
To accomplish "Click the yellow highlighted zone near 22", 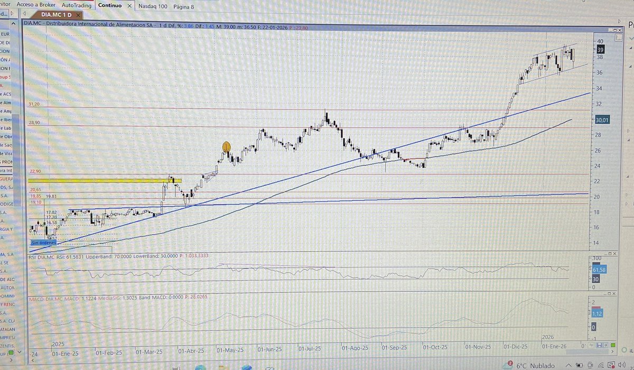I will pos(105,181).
